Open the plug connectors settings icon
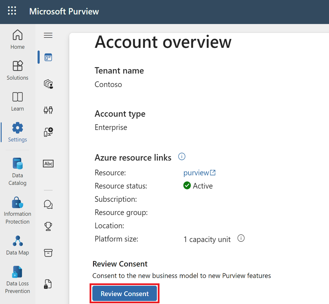The image size is (329, 304). coord(48,110)
